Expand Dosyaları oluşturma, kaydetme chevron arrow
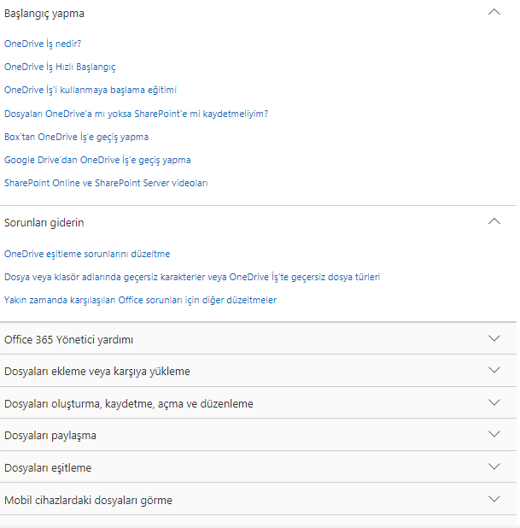The height and width of the screenshot is (528, 520). click(494, 402)
